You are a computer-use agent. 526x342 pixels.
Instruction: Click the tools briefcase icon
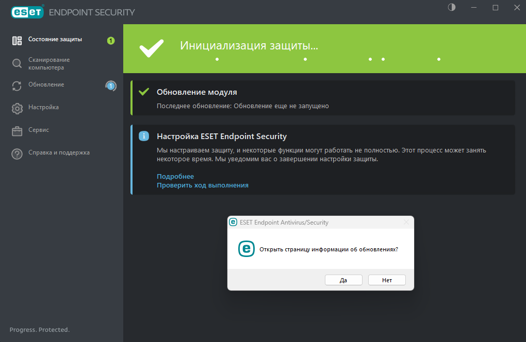[17, 131]
